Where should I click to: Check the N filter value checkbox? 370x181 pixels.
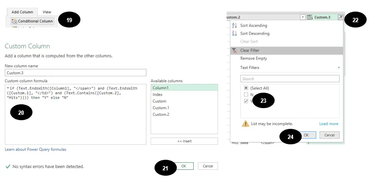pyautogui.click(x=246, y=95)
